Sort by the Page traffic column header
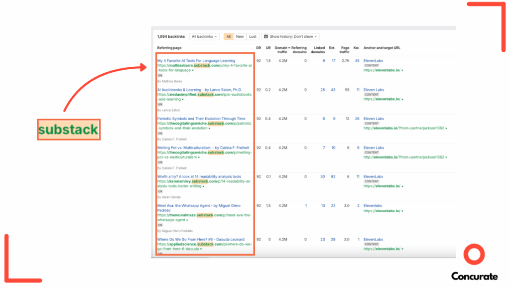 345,50
